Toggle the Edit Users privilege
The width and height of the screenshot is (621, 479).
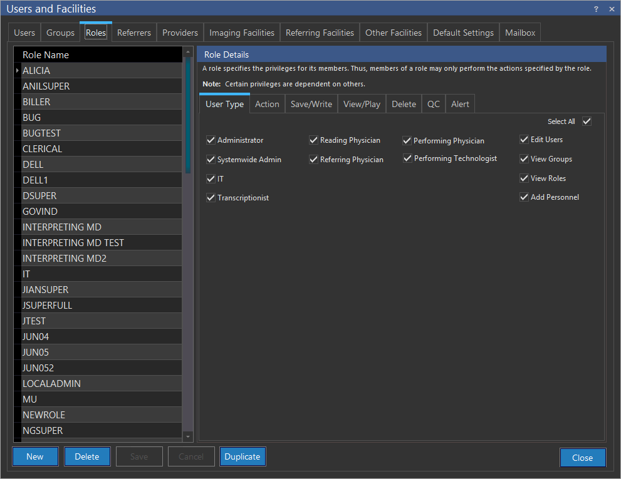click(524, 140)
